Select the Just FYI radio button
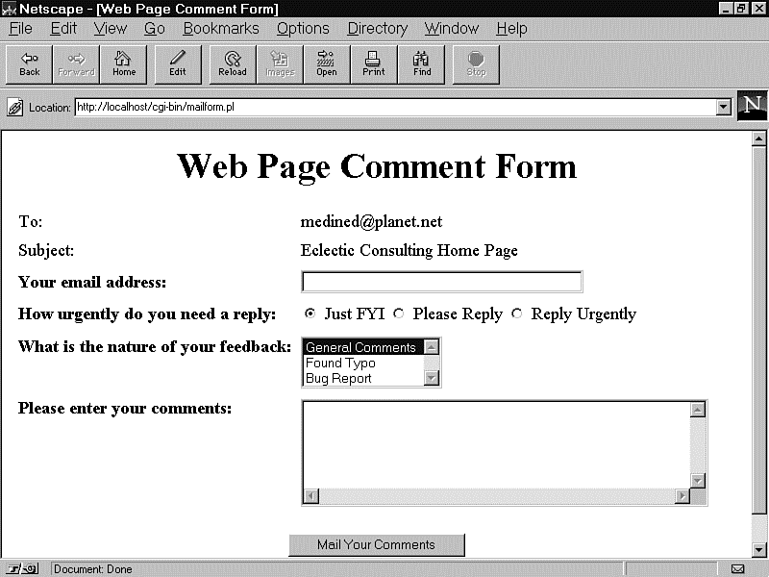 click(x=310, y=314)
